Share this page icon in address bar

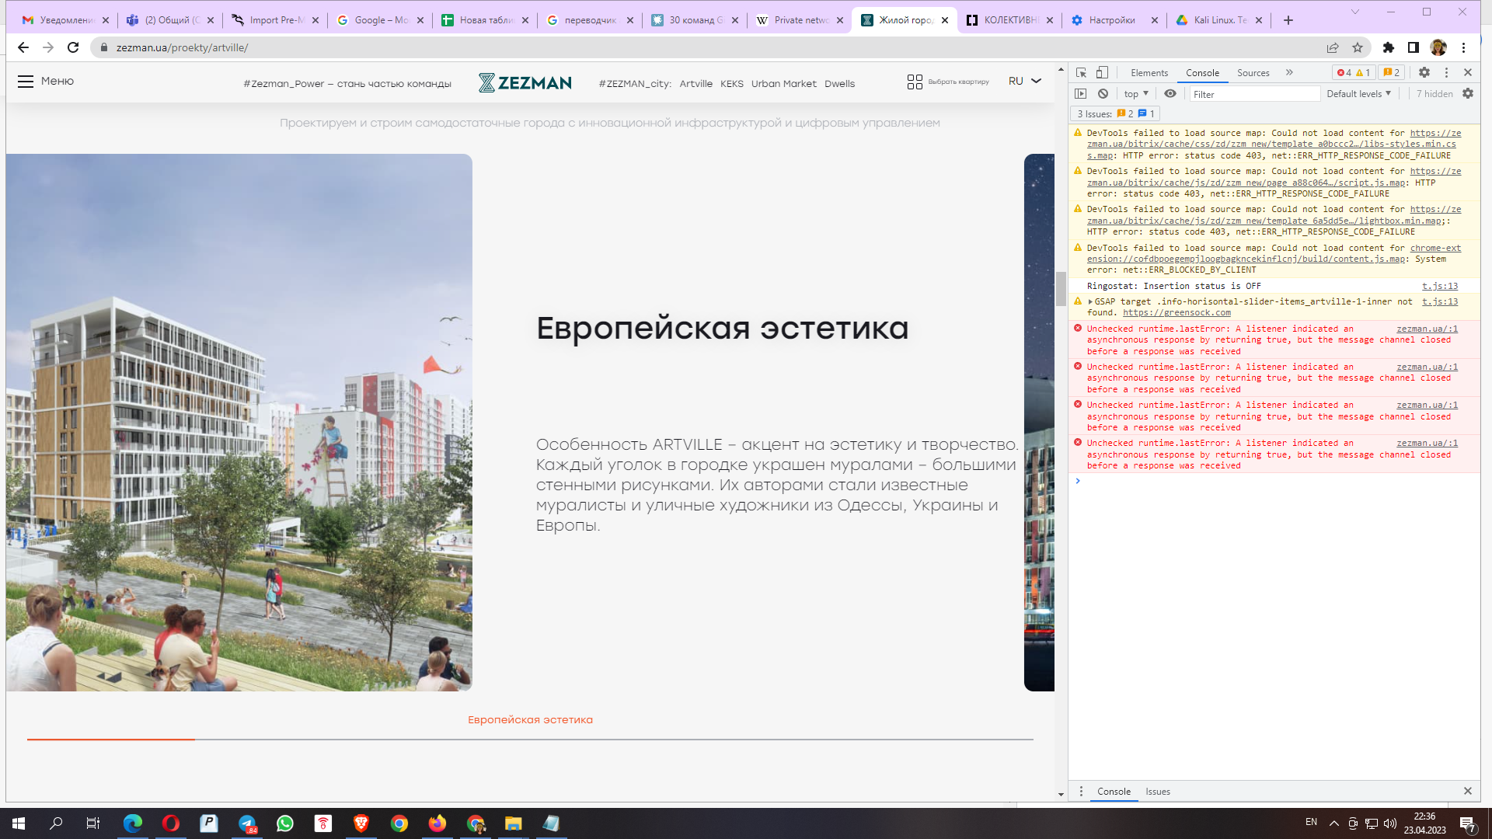(1333, 47)
